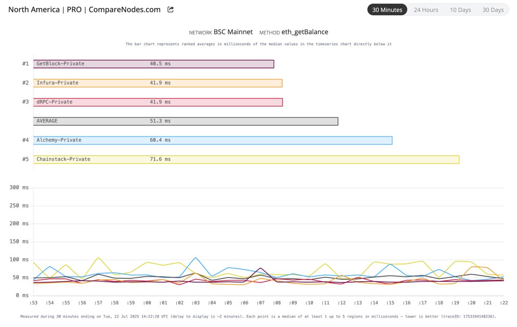Click the Chainstack-Private bar

tap(246, 159)
